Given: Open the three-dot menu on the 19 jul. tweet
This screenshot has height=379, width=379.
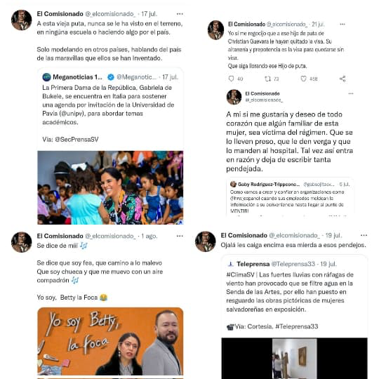Looking at the screenshot, I should (x=364, y=235).
